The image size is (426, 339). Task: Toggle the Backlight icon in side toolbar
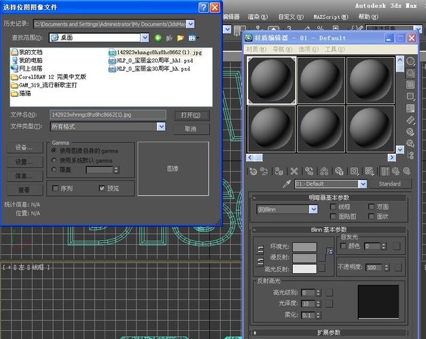[x=410, y=73]
